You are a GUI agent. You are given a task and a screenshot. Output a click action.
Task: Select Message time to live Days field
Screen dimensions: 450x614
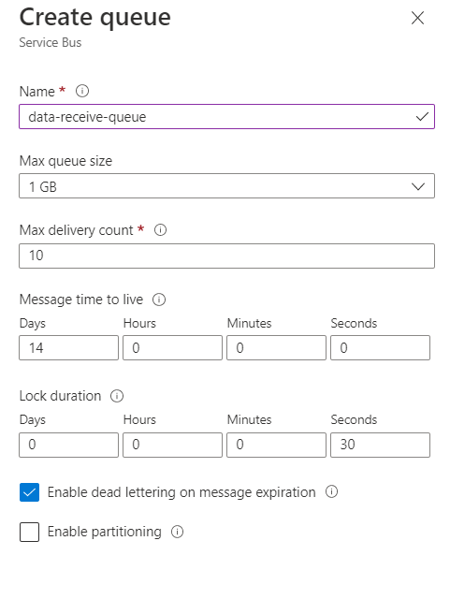click(x=69, y=348)
